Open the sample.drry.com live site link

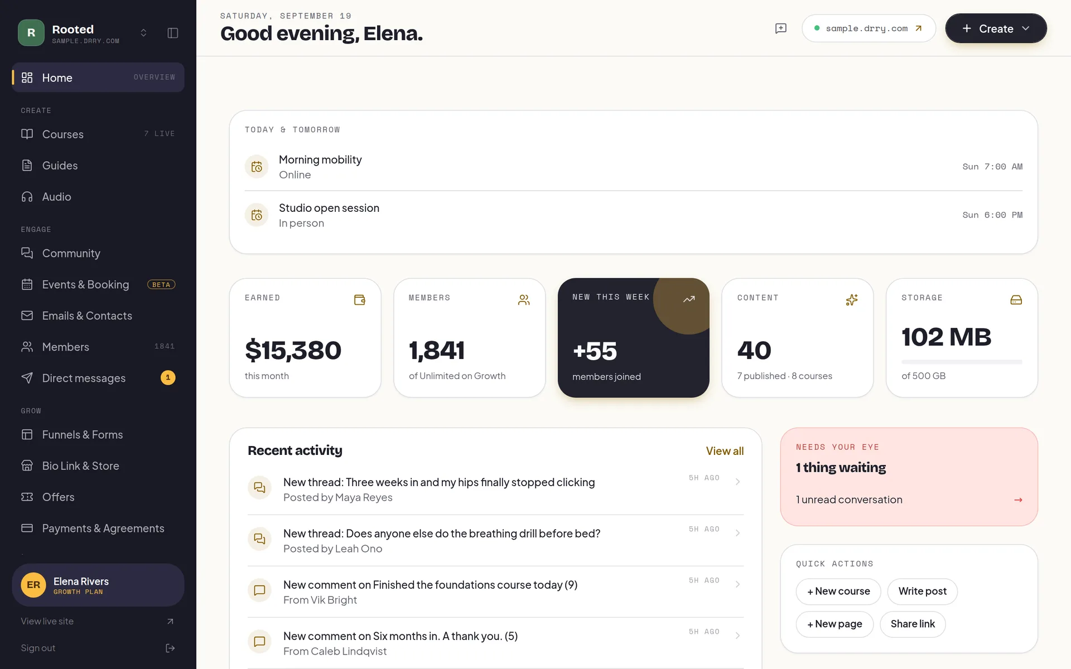(x=869, y=28)
